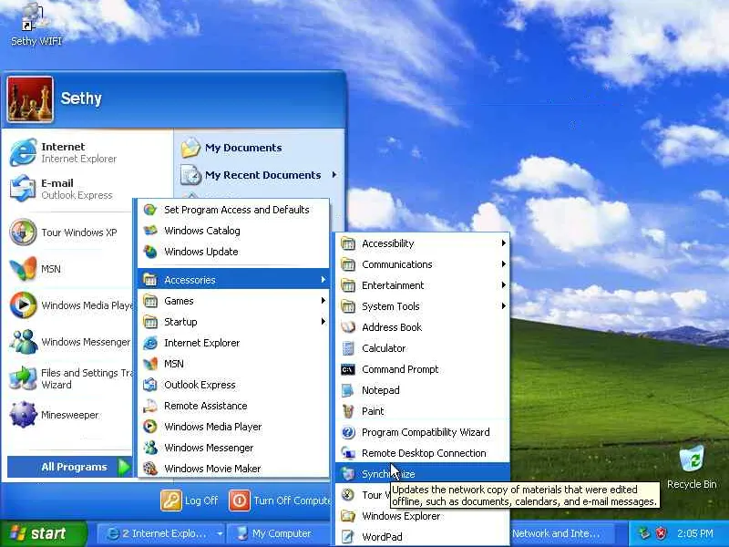The image size is (729, 547).
Task: Open Remote Desktop Connection
Action: tap(422, 453)
